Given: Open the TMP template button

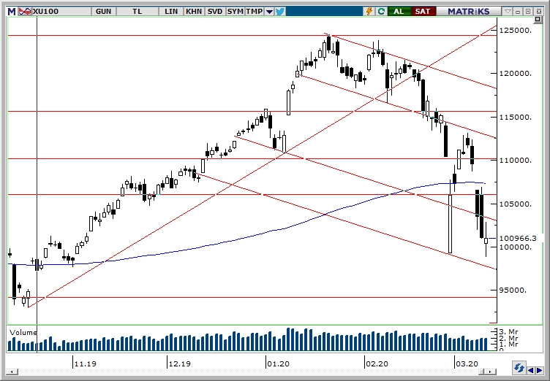Looking at the screenshot, I should [x=254, y=11].
